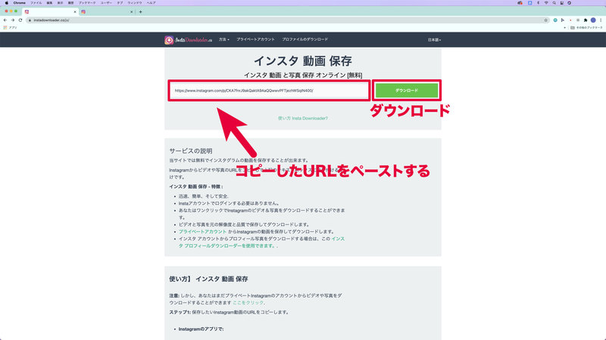Screen dimensions: 606x340
Task: Expand the 方法 dropdown in navbar
Action: [223, 39]
